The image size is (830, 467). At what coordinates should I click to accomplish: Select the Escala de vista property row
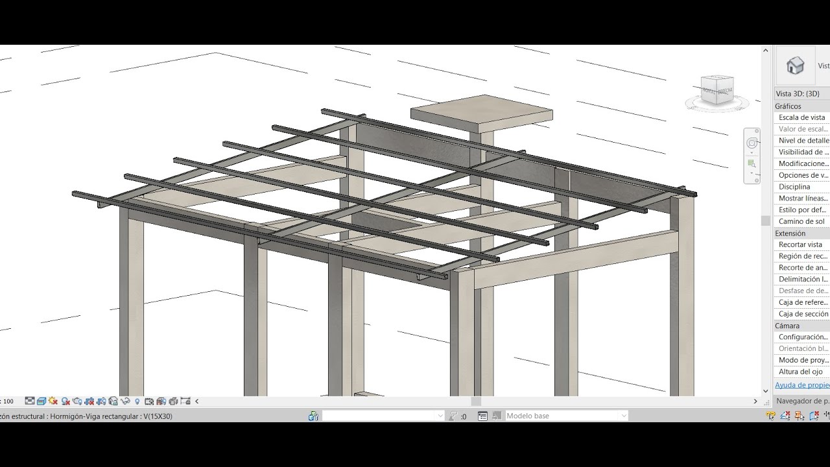tap(802, 117)
